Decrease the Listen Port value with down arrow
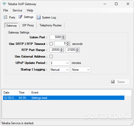 pyautogui.click(x=63, y=38)
